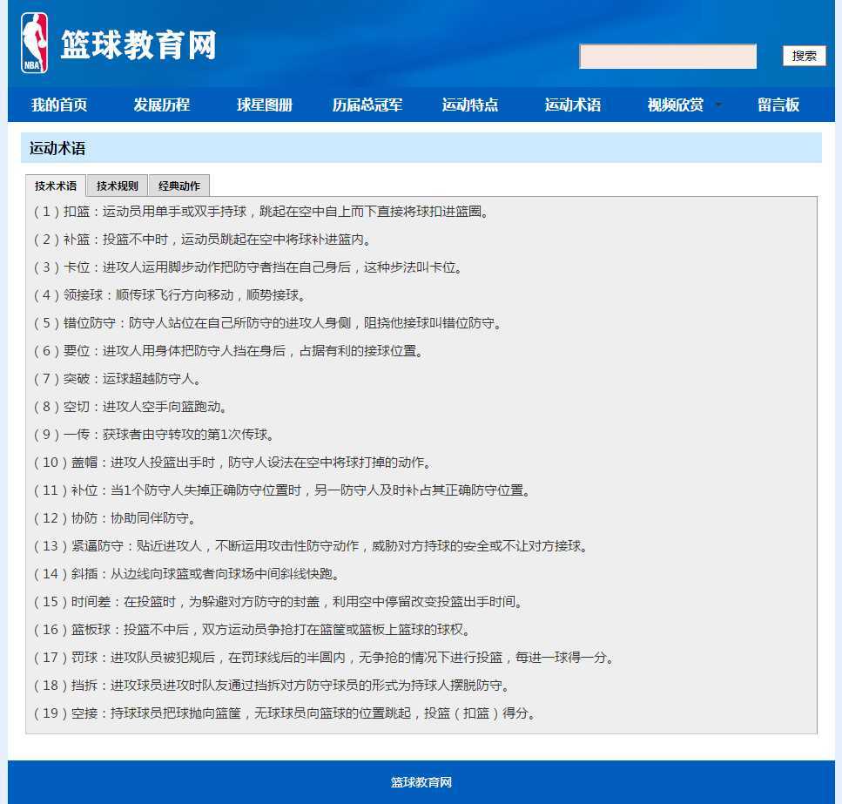Click the 篮球教育网 site title
The height and width of the screenshot is (804, 842).
click(x=138, y=45)
